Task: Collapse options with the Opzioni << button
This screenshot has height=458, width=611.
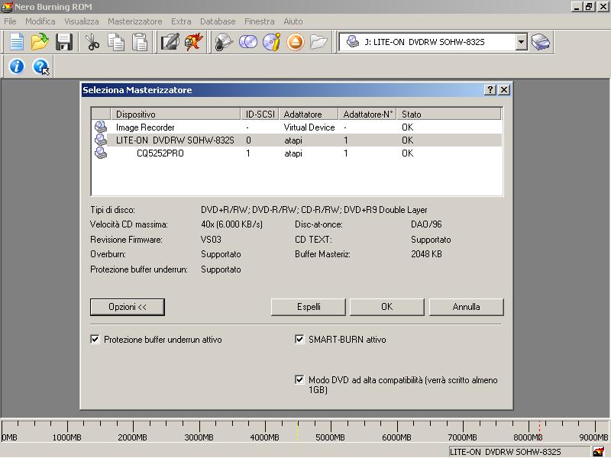Action: point(128,307)
